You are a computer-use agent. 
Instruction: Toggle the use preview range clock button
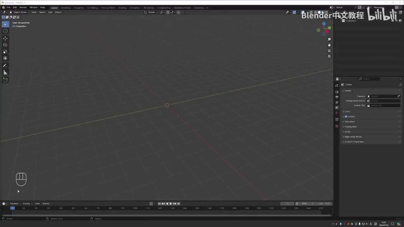(297, 204)
